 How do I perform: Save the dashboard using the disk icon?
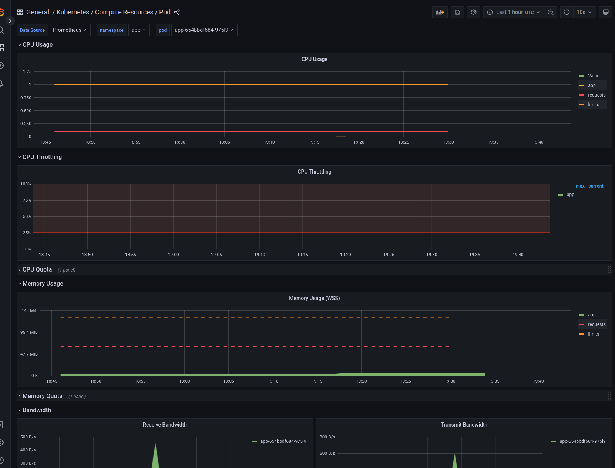coord(457,12)
